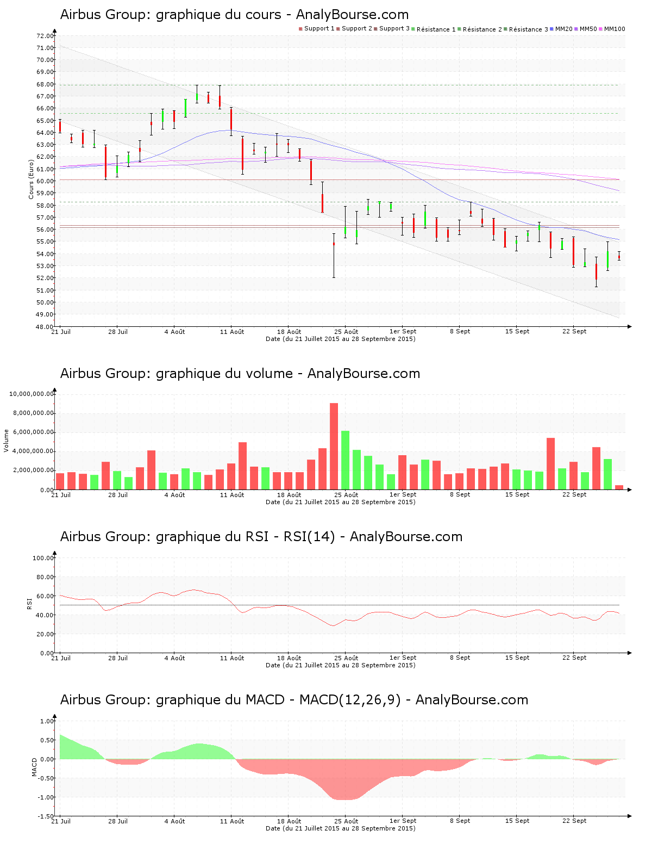Screen dimensions: 652x843
Task: Click the red swatch beside Support 1
Action: (300, 29)
